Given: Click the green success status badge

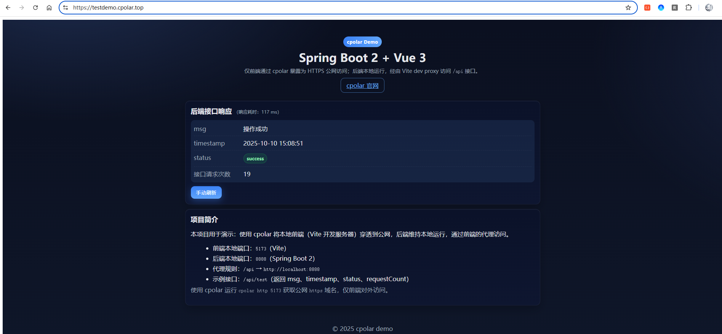Looking at the screenshot, I should [x=255, y=158].
